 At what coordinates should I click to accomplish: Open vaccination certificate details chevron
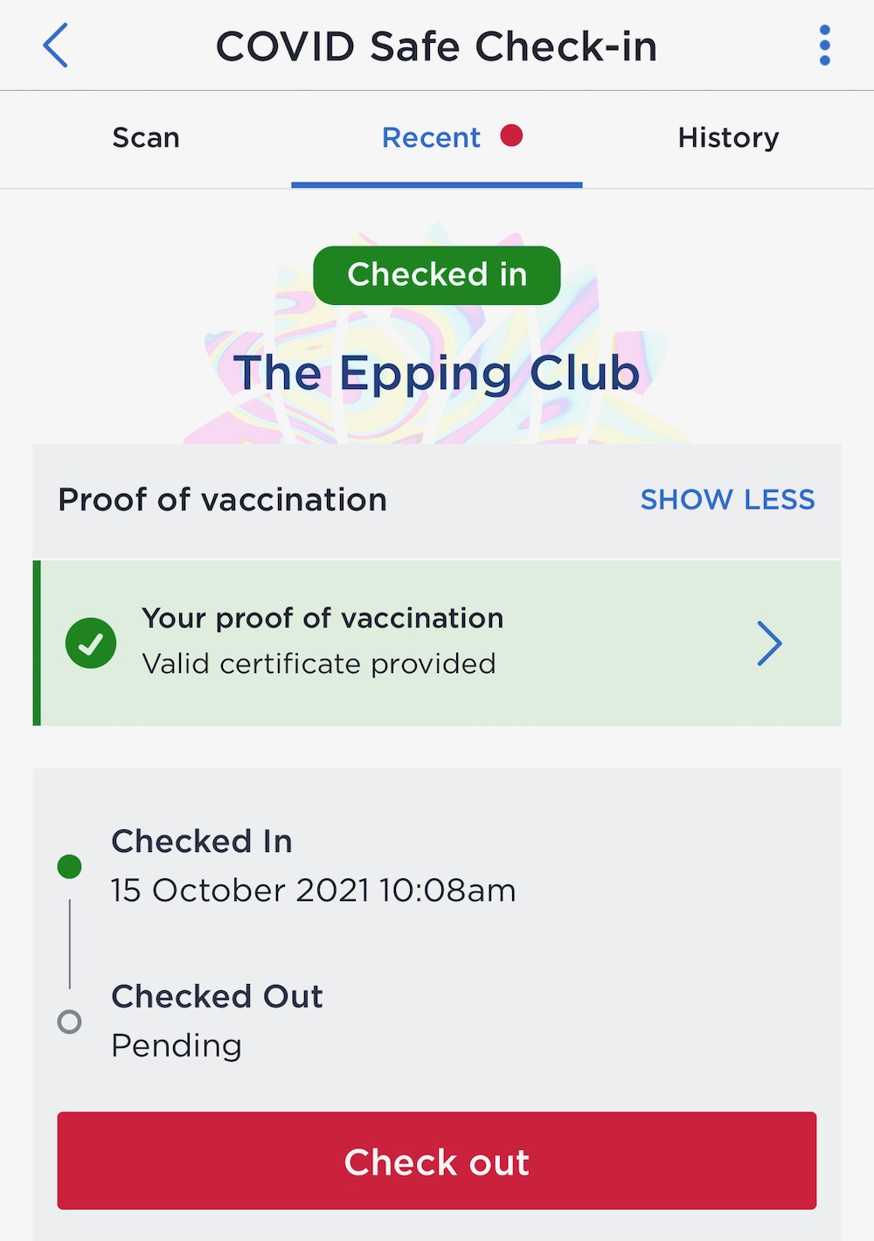click(x=769, y=643)
